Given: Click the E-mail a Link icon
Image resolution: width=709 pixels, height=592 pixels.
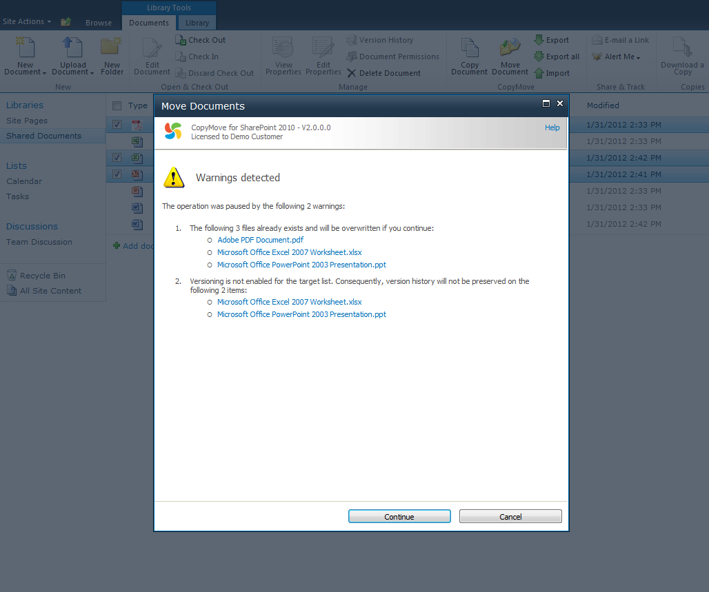Looking at the screenshot, I should click(597, 40).
